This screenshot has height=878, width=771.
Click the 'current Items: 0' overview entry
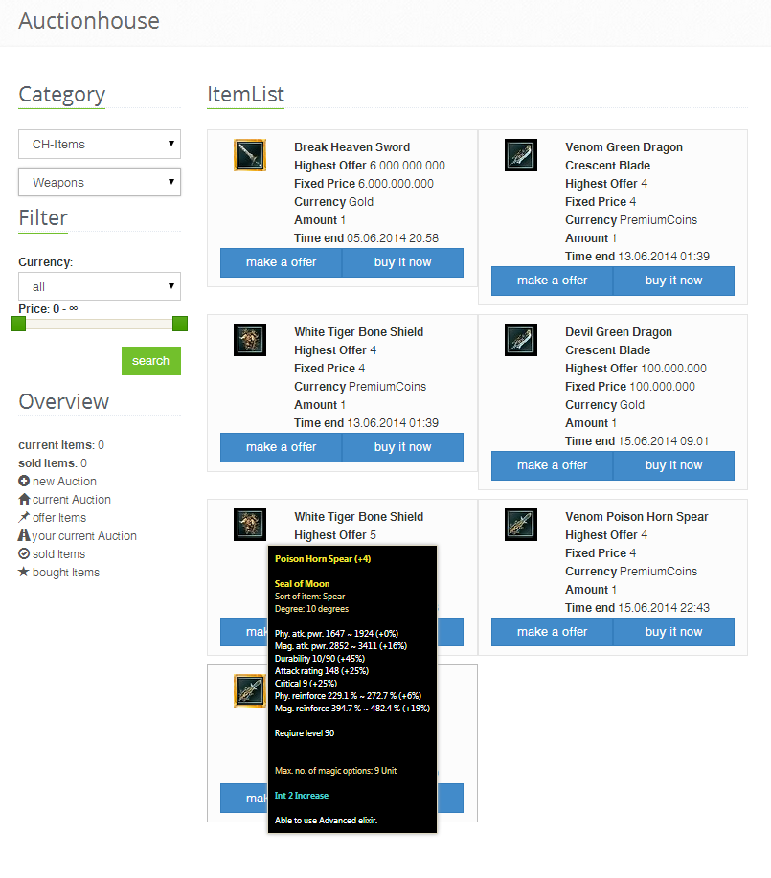61,445
